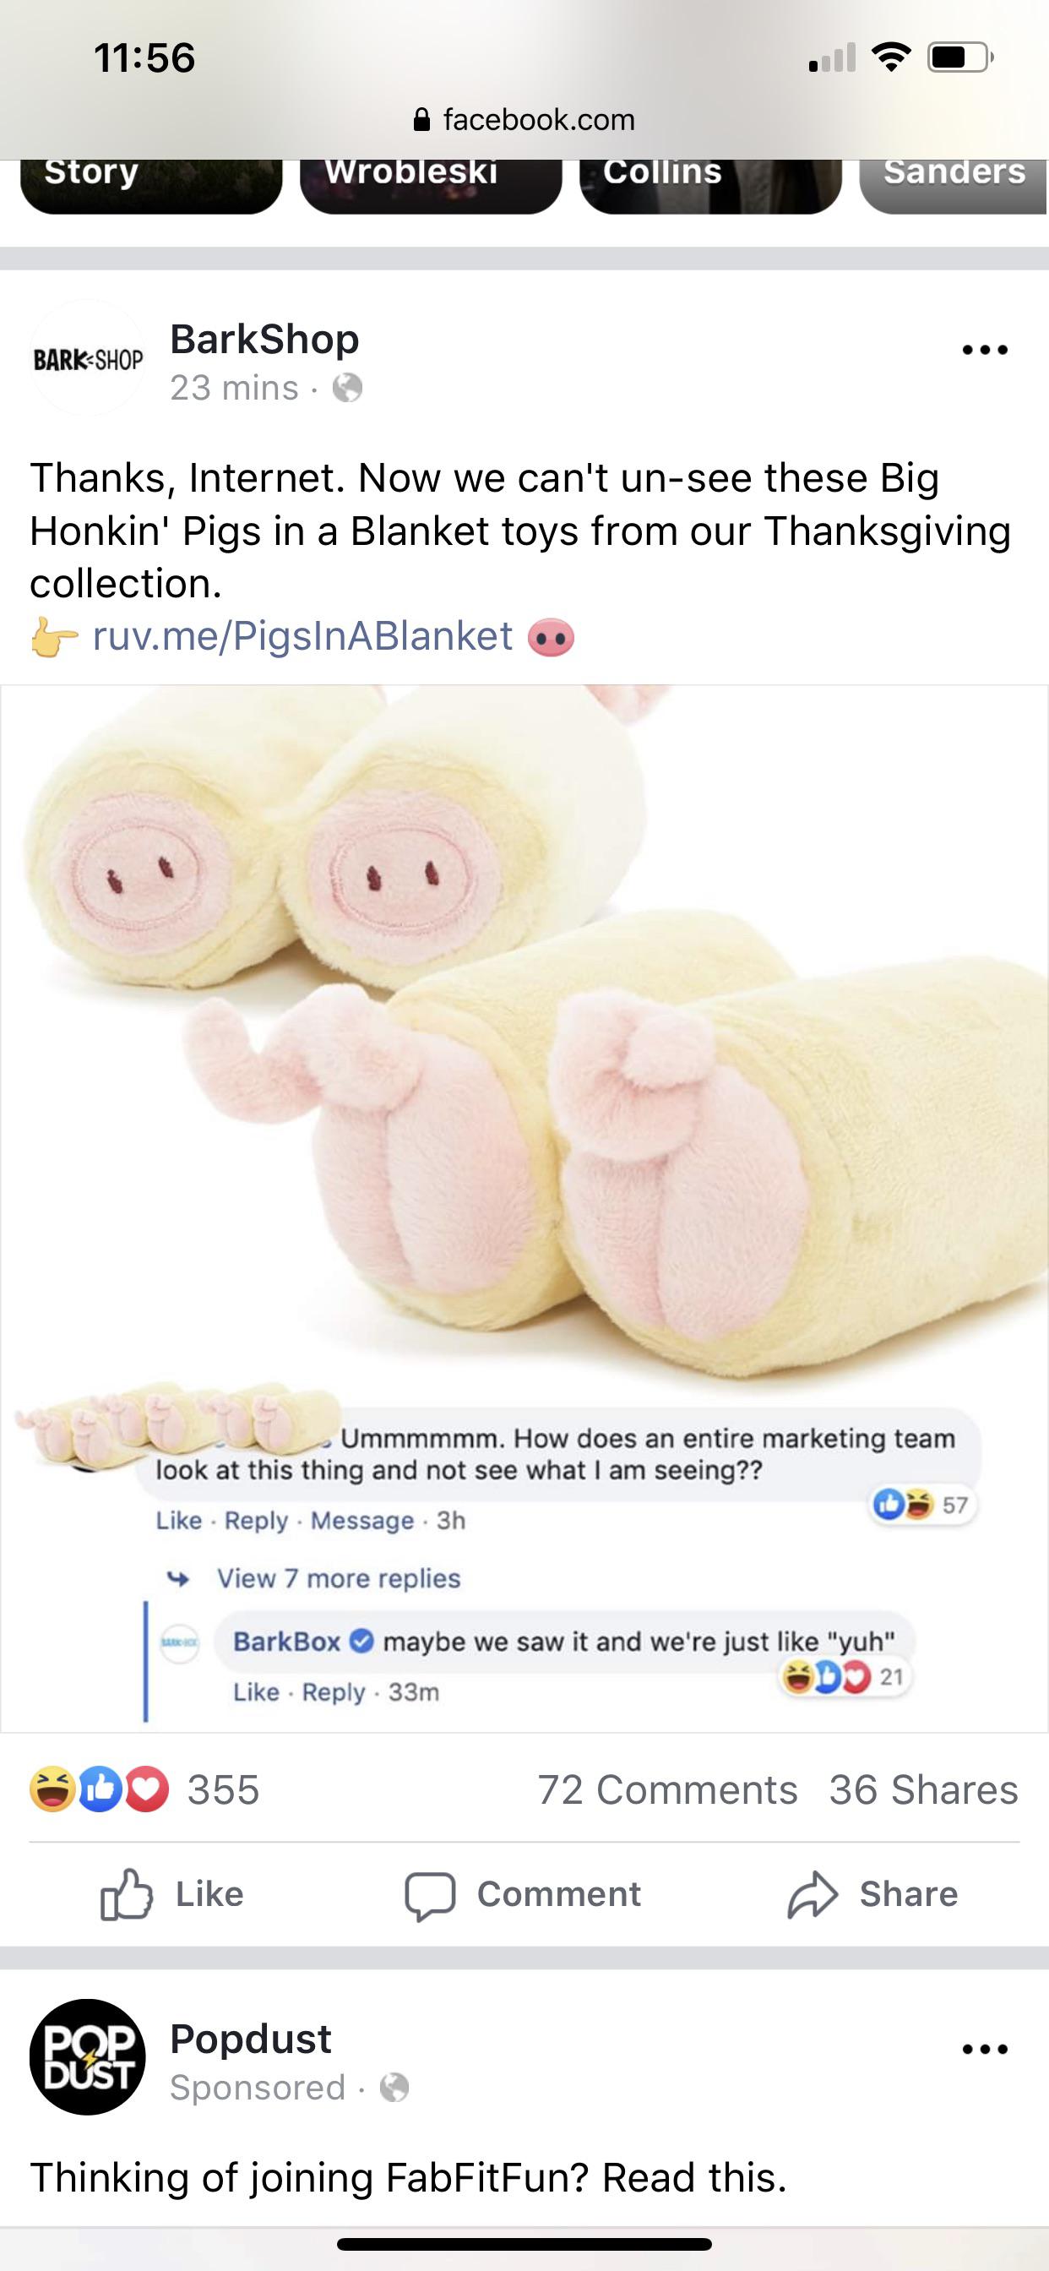
Task: Open BarkShop post options ellipsis menu
Action: [x=985, y=350]
